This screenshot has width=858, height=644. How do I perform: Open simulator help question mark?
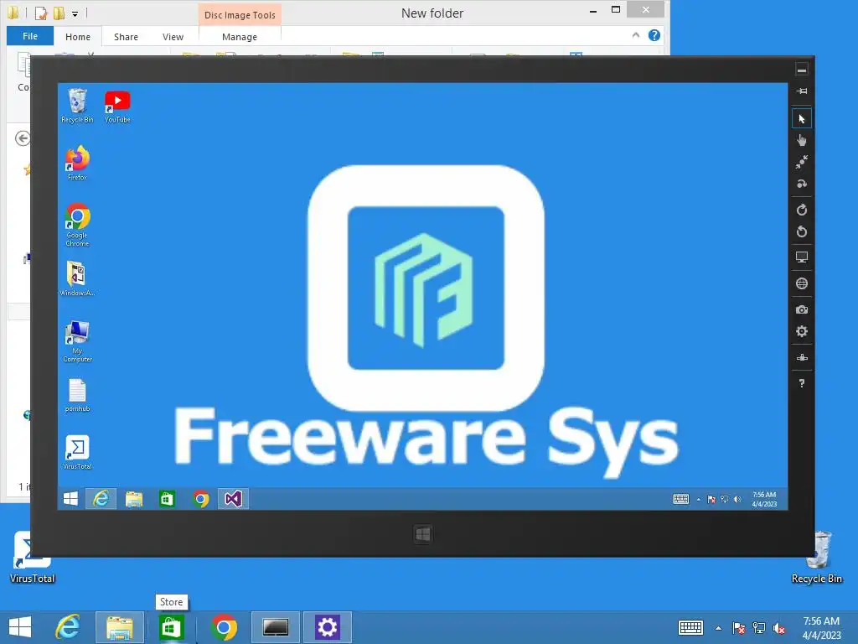(802, 383)
